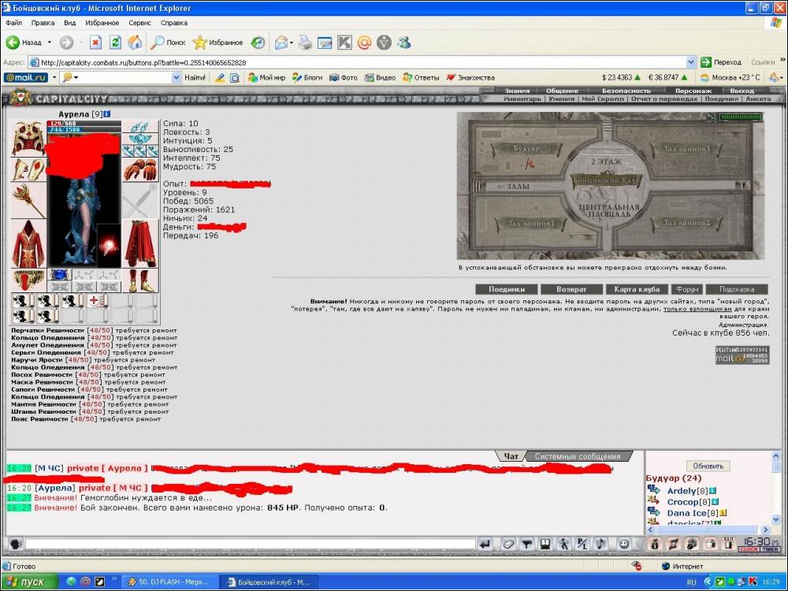The width and height of the screenshot is (788, 591).
Task: Use the red cross healing scroll
Action: [x=97, y=301]
